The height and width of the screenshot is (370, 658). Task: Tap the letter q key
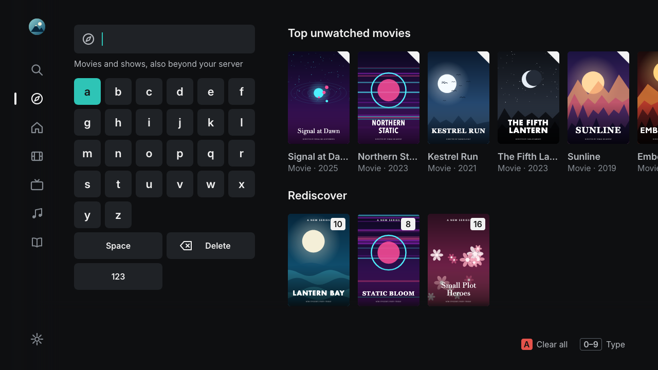[x=211, y=153]
